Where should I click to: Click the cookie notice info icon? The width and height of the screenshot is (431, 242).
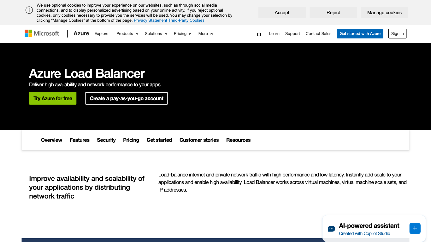tap(29, 10)
